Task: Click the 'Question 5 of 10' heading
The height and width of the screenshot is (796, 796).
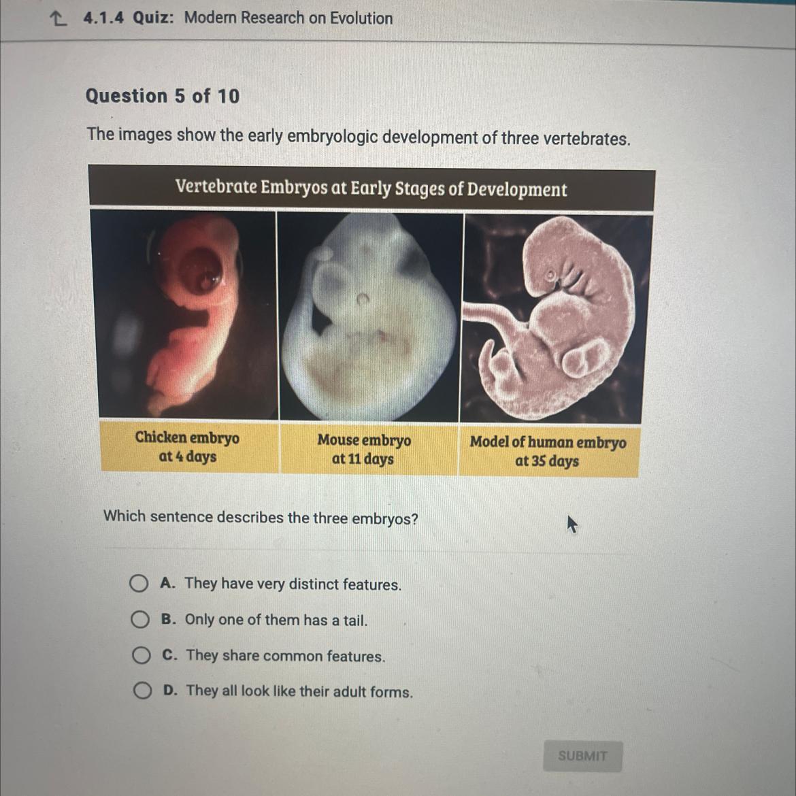Action: pos(163,95)
